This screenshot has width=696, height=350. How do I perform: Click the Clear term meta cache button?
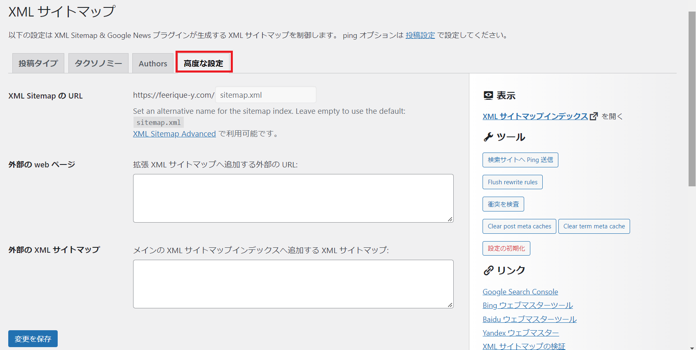(x=594, y=226)
